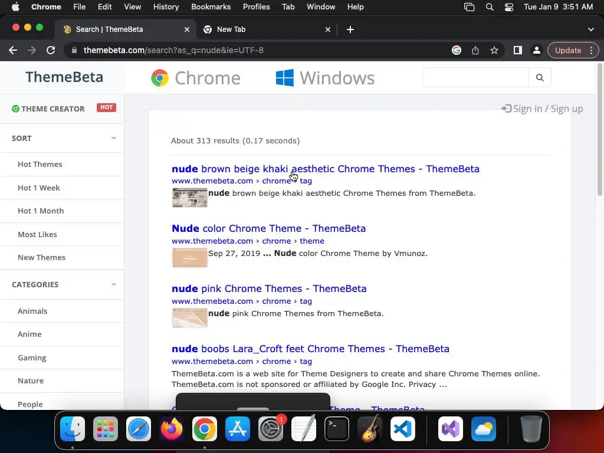604x453 pixels.
Task: Open the brown beige khaki aesthetic result
Action: pos(326,169)
